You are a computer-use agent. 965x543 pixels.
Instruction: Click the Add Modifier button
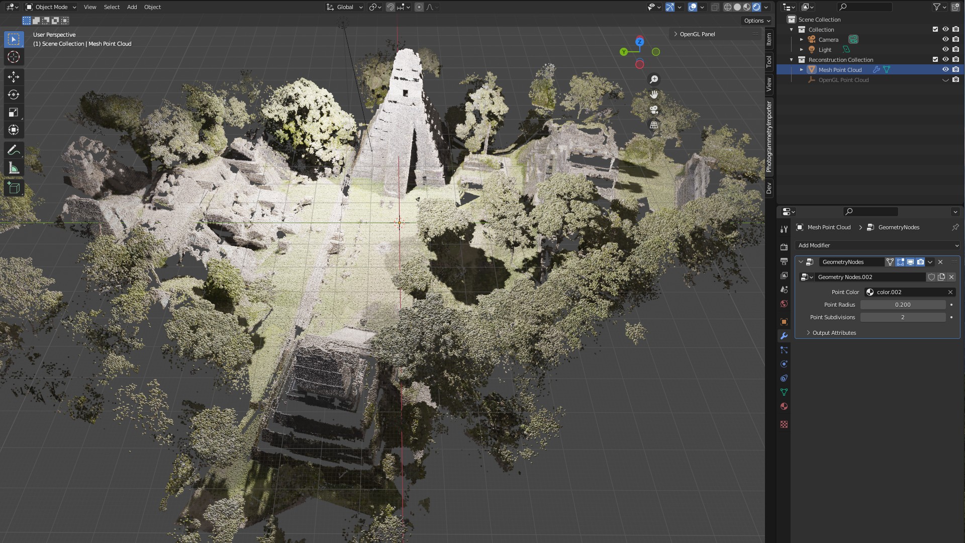(877, 245)
